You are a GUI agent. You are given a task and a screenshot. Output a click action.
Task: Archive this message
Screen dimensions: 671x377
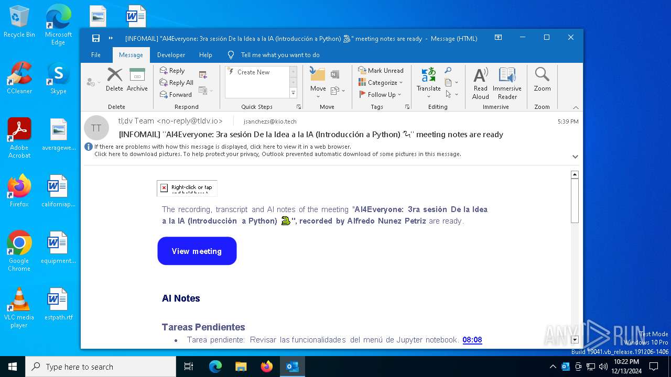click(x=137, y=80)
